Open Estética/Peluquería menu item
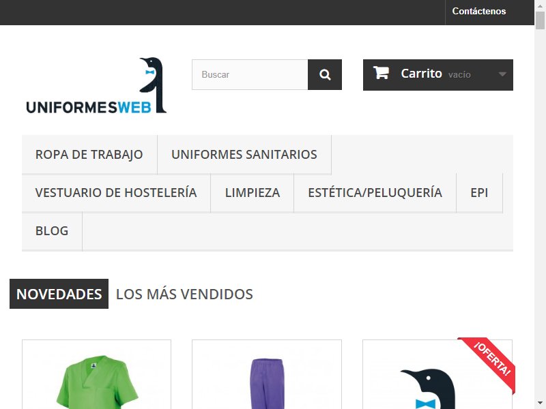 (x=375, y=193)
